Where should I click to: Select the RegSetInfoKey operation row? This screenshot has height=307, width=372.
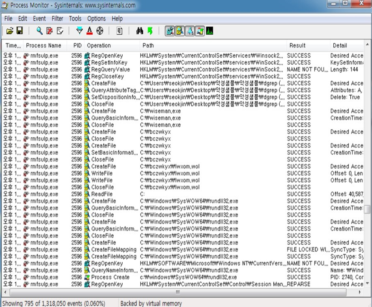183,62
